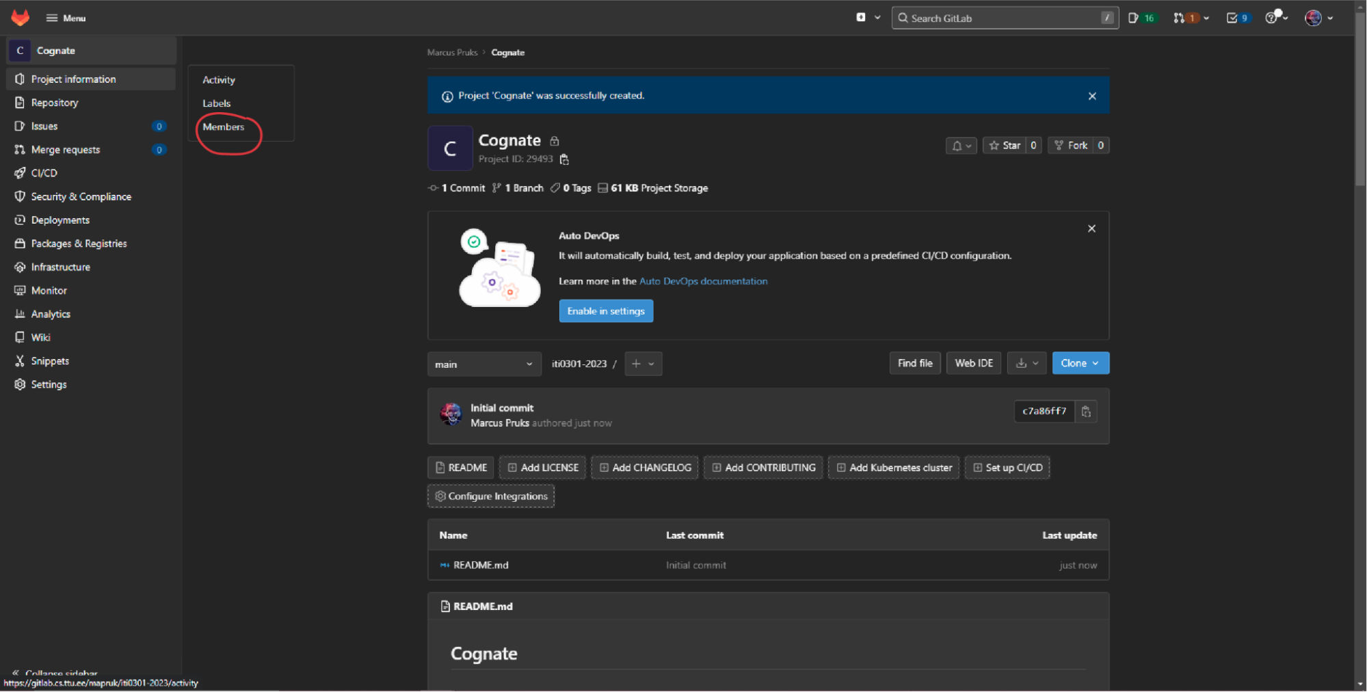Open the 1 Branch link
1367x692 pixels.
[518, 188]
